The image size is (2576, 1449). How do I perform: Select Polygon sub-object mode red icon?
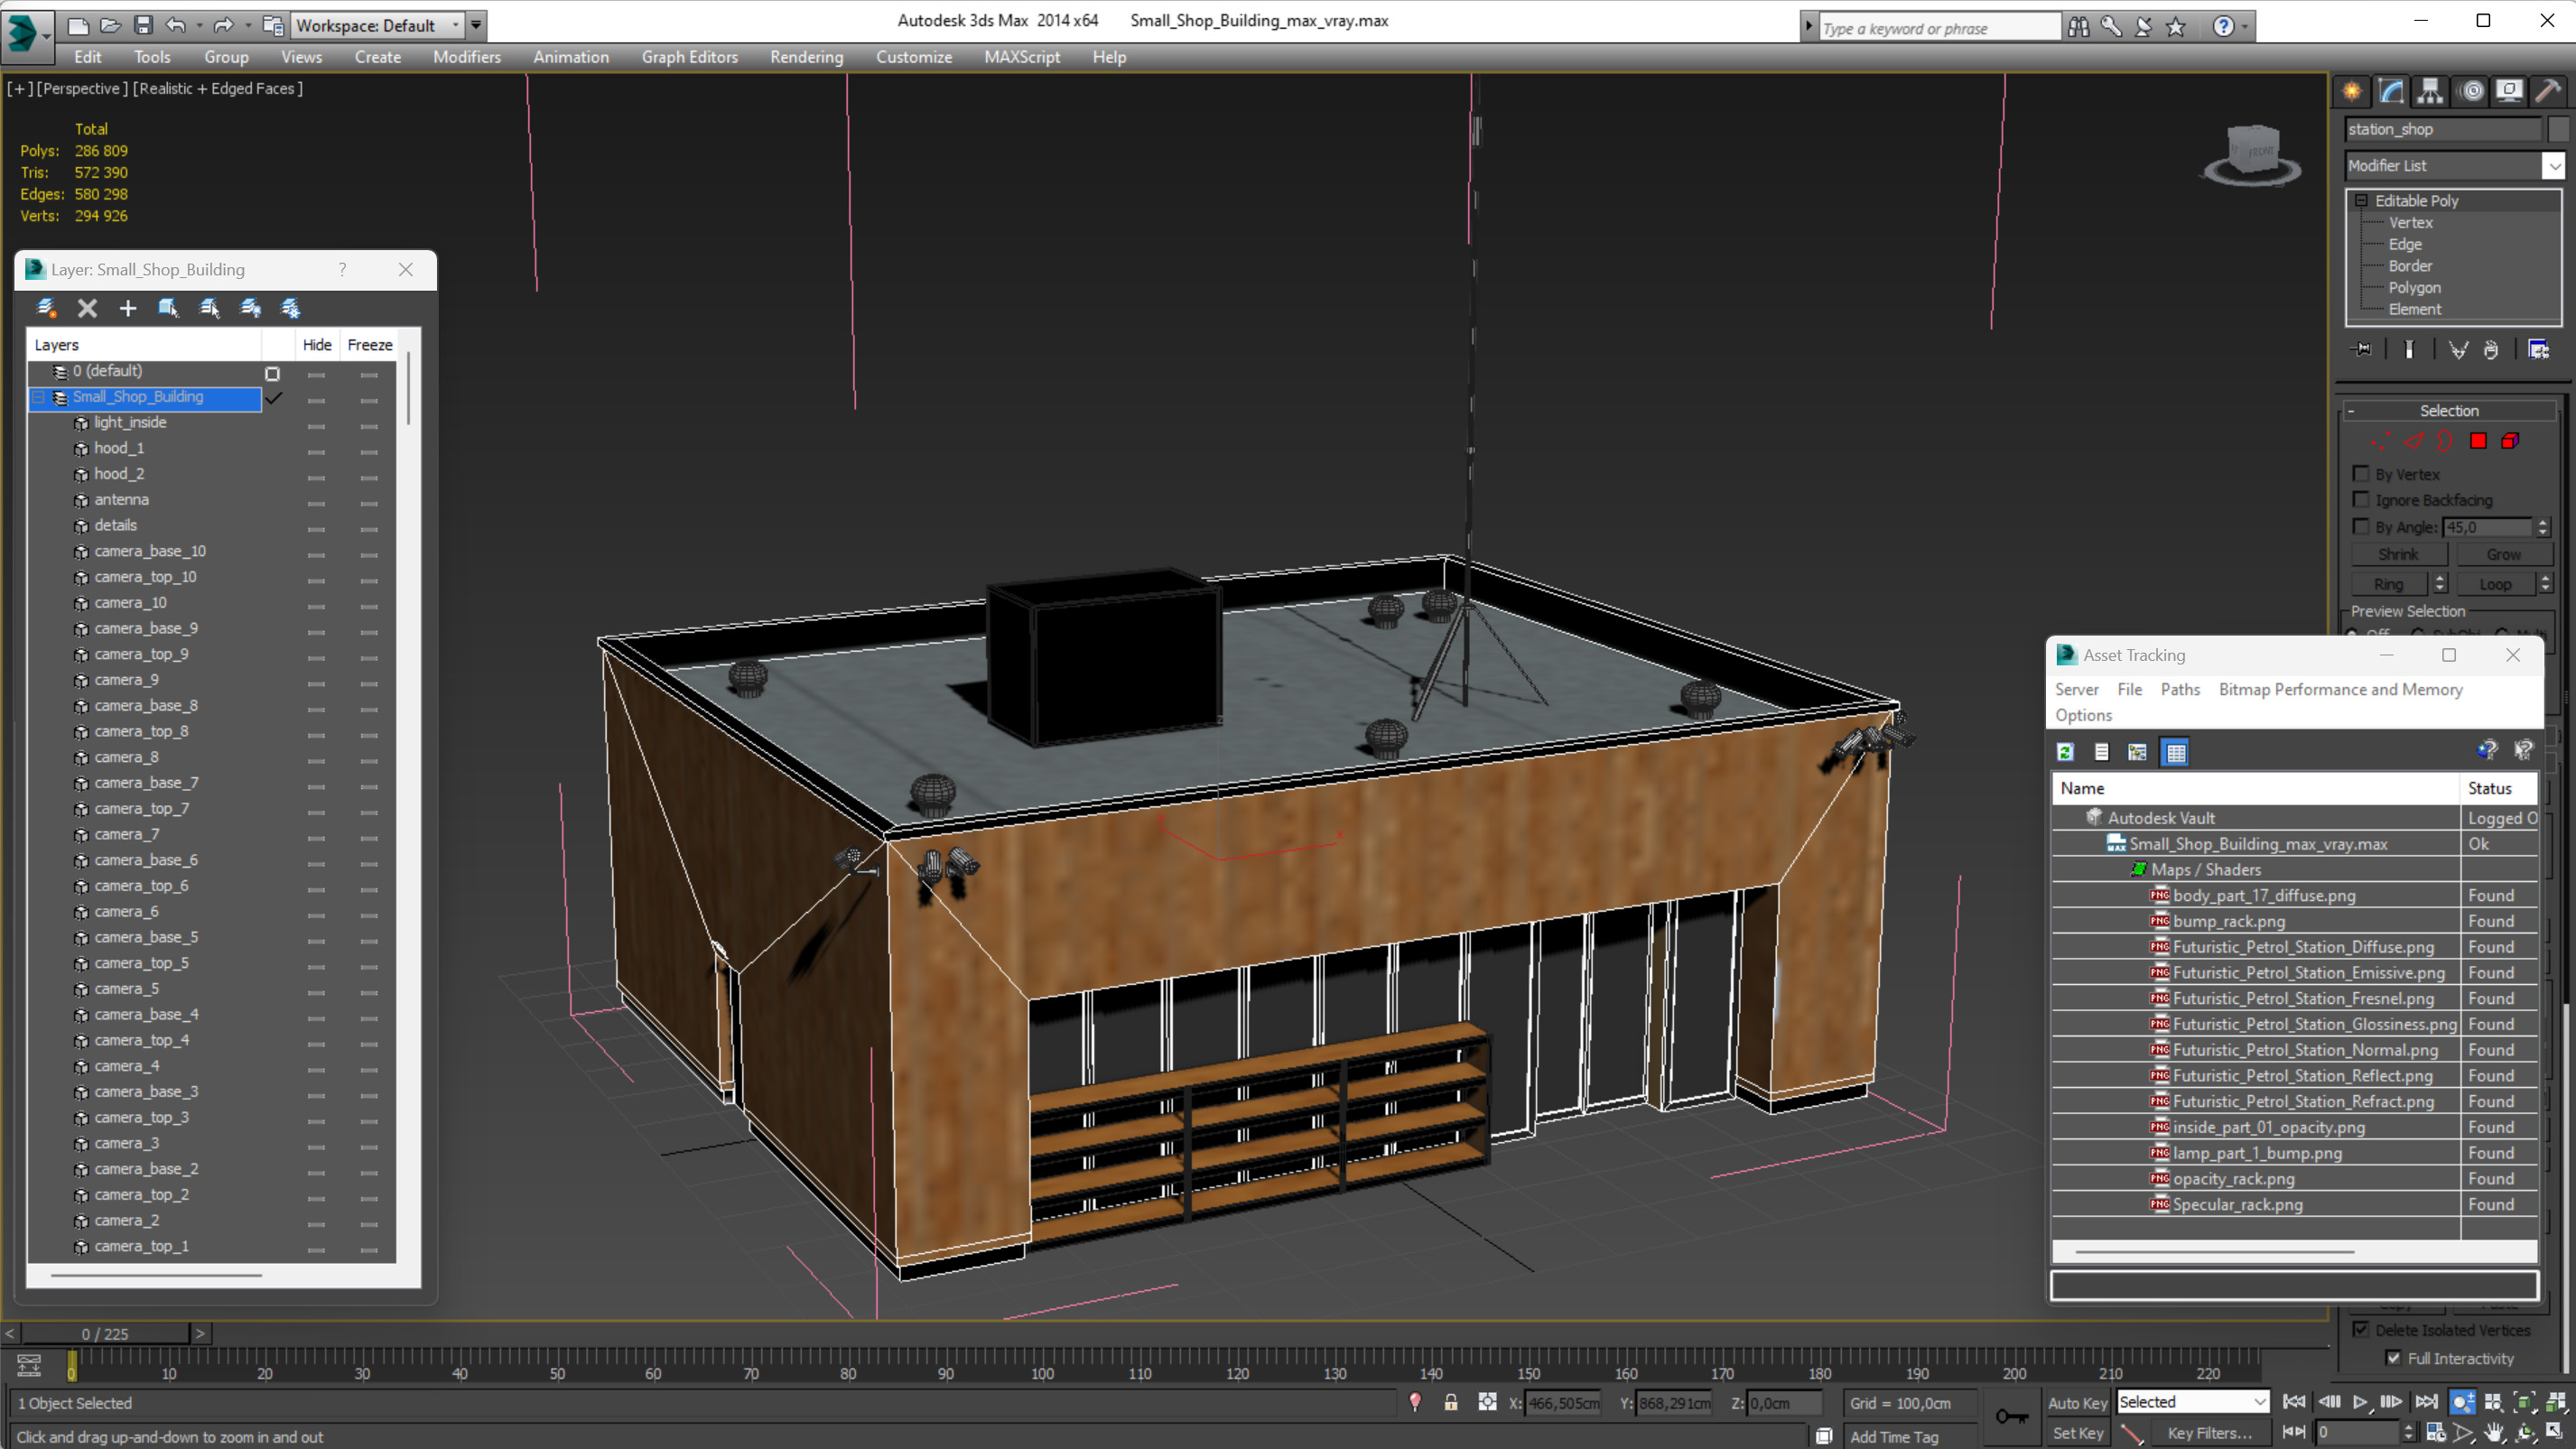click(x=2478, y=441)
